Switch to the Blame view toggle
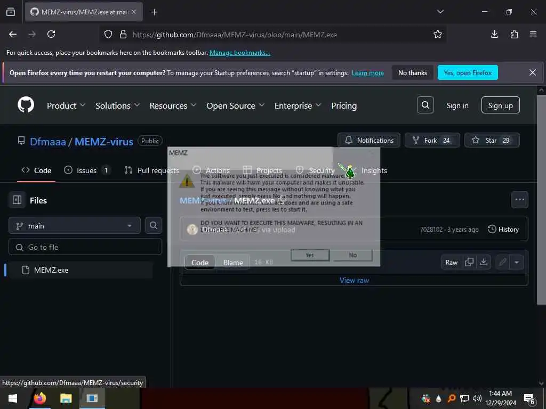This screenshot has height=409, width=546. click(233, 263)
